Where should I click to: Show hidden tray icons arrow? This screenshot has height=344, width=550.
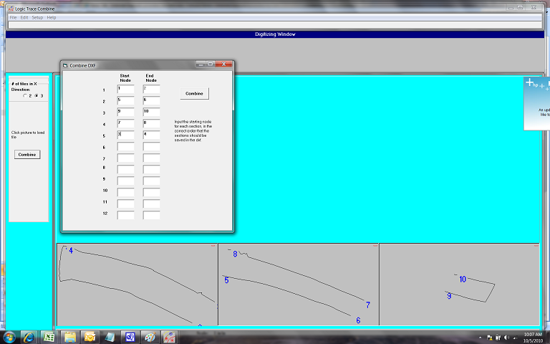pyautogui.click(x=481, y=338)
